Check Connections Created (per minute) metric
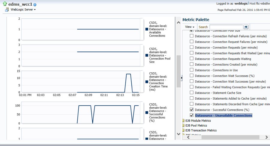270x146 pixels. 191,64
